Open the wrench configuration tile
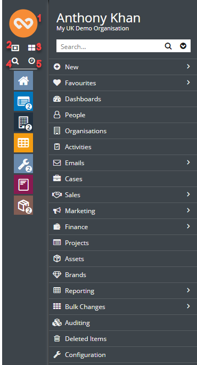Screen dimensions: 197x365 click(x=23, y=164)
